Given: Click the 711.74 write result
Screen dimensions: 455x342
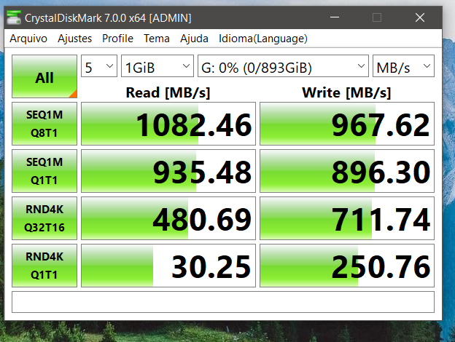Looking at the screenshot, I should click(x=347, y=218).
